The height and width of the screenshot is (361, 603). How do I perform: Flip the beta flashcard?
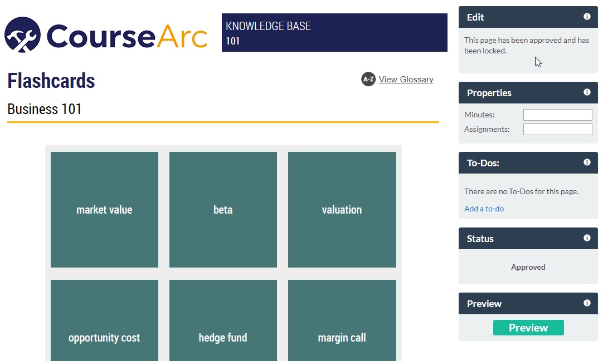(223, 210)
